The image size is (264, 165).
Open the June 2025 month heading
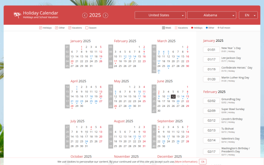click(x=165, y=81)
